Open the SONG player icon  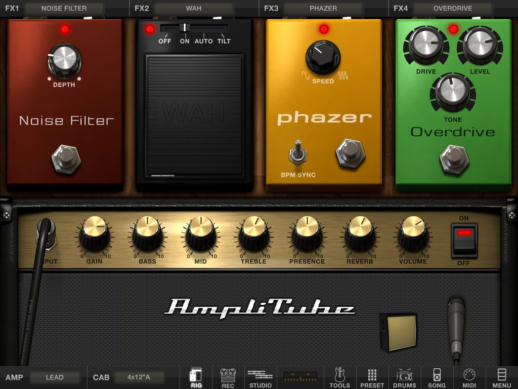437,378
